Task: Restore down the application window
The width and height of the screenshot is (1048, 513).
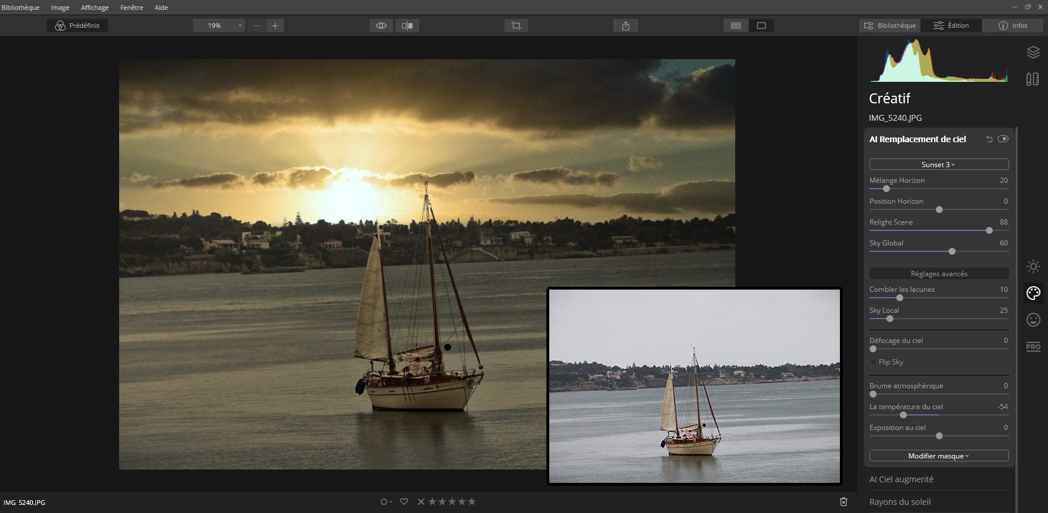Action: 1028,7
